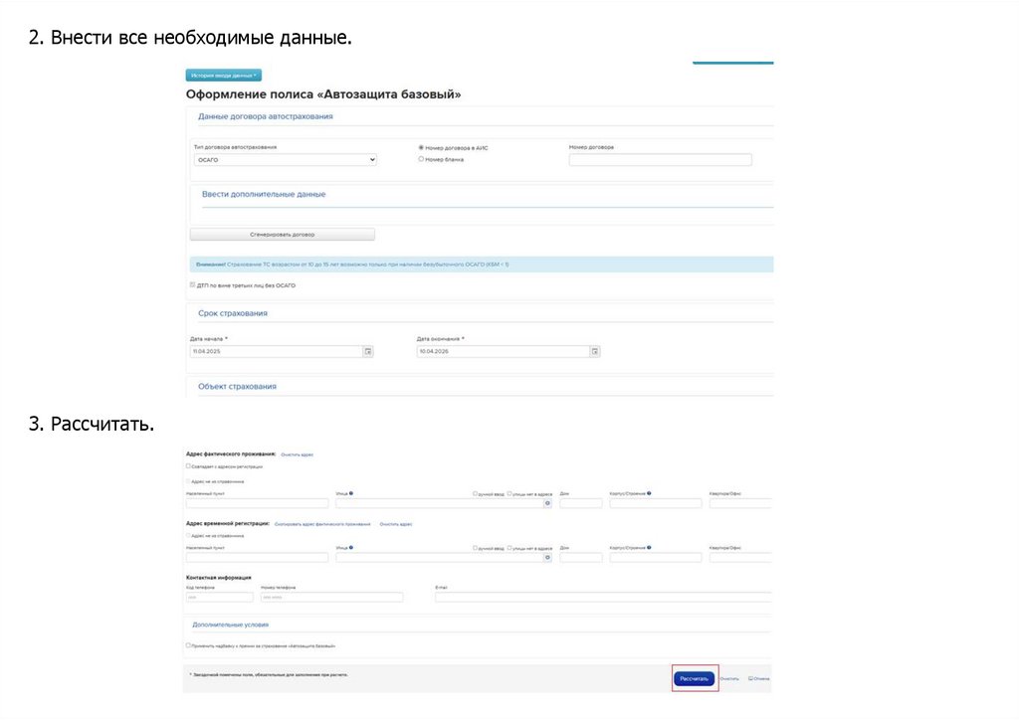Click info icon beside Улица in фактического проживания

[352, 493]
